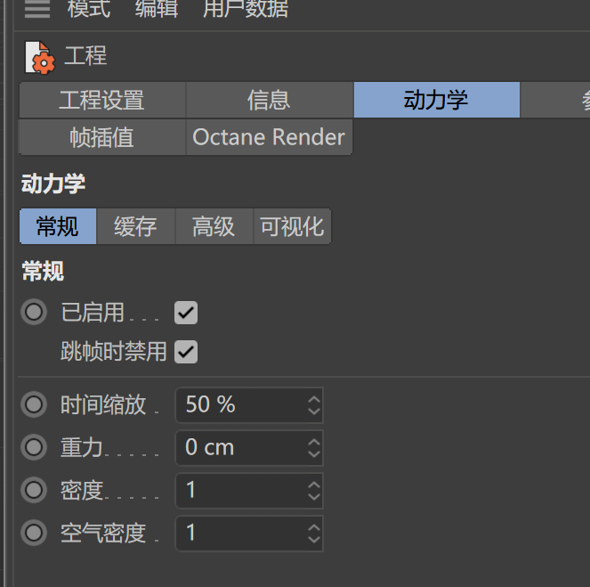This screenshot has height=587, width=590.
Task: Uncheck the 跳帧时禁用 checkbox
Action: [x=186, y=352]
